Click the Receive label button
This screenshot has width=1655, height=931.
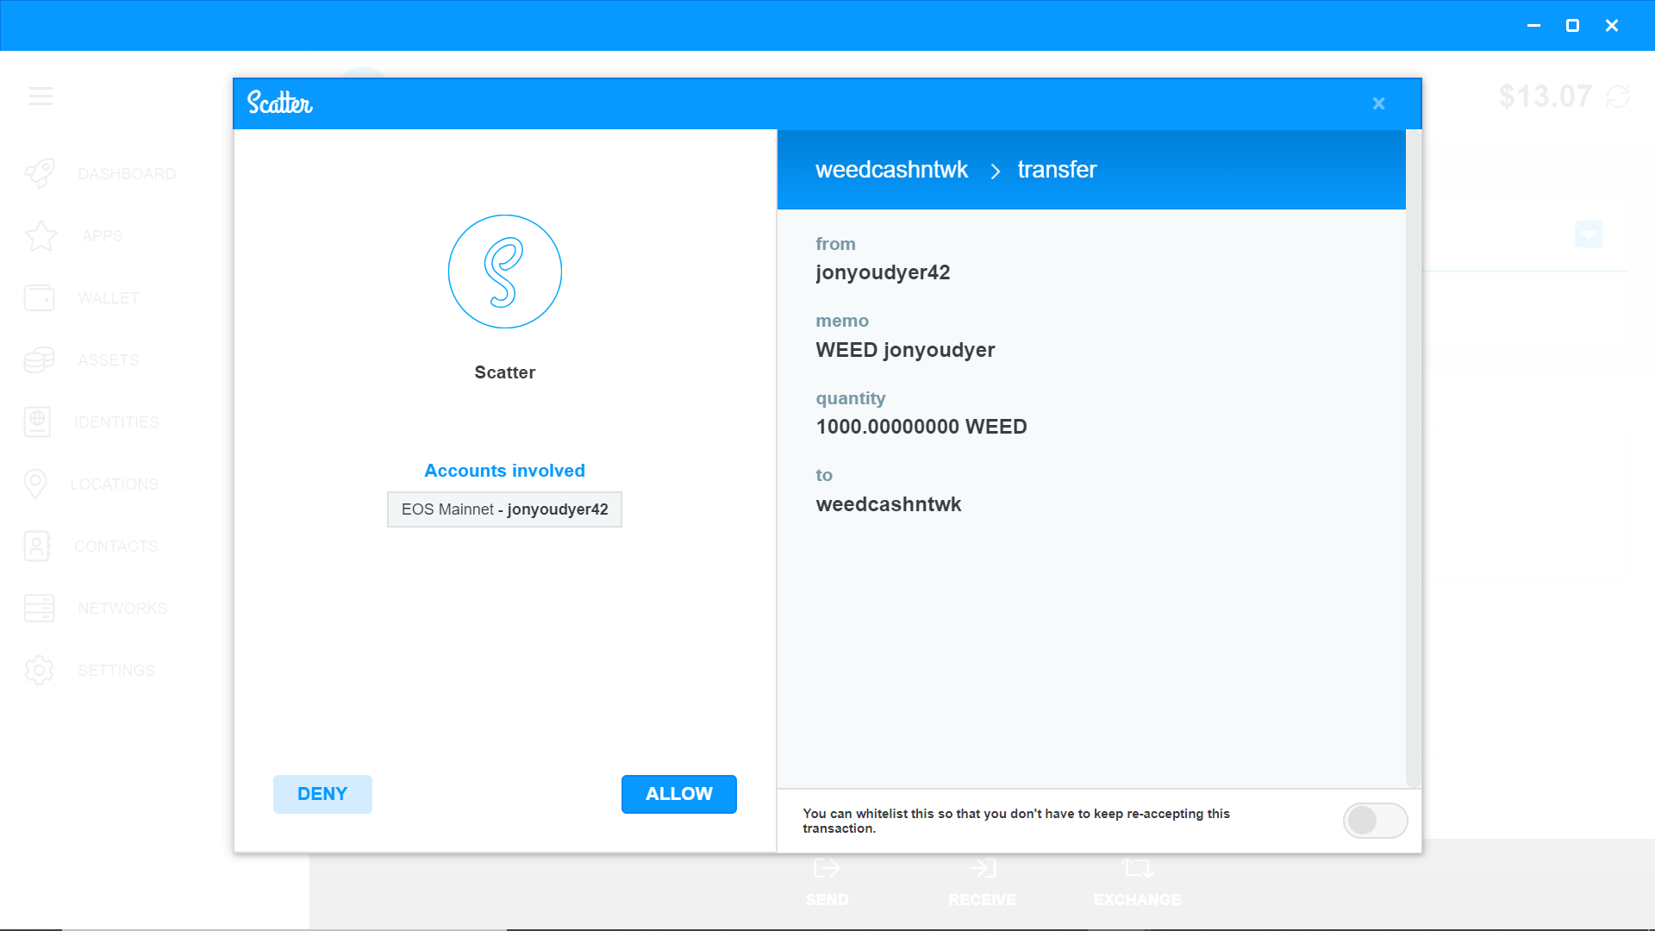(x=983, y=899)
